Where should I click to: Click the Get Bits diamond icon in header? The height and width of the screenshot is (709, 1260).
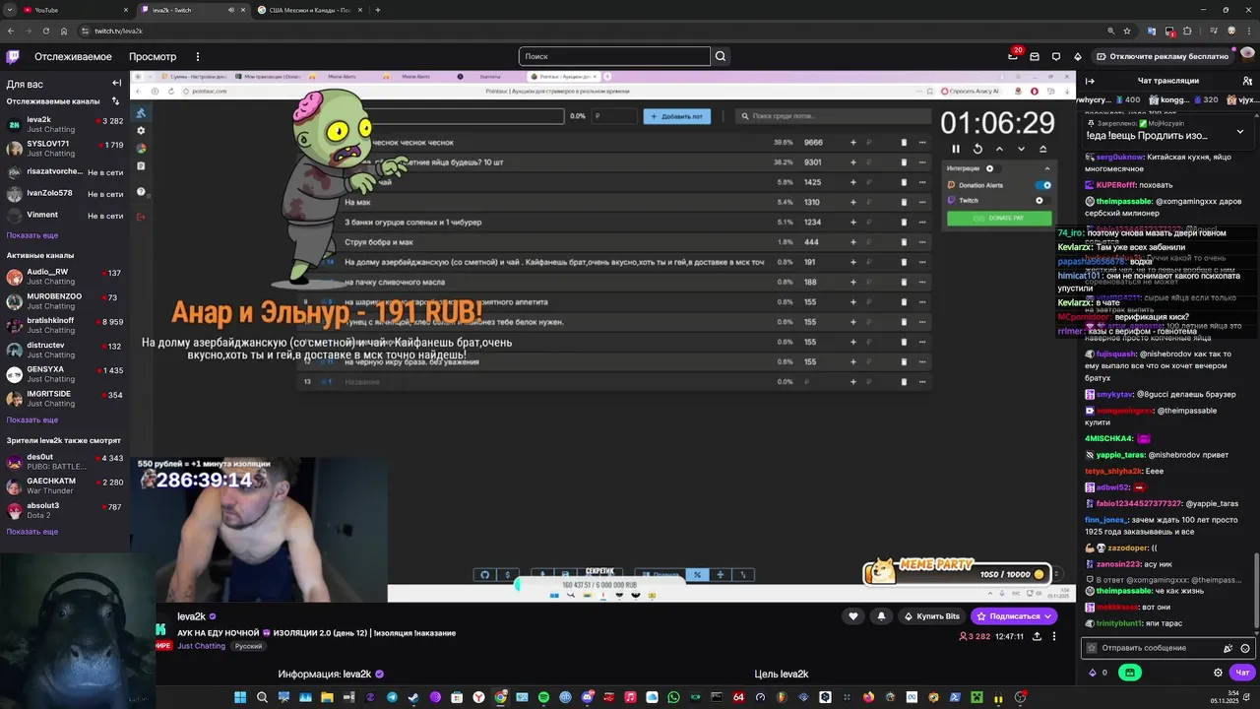pyautogui.click(x=1078, y=56)
